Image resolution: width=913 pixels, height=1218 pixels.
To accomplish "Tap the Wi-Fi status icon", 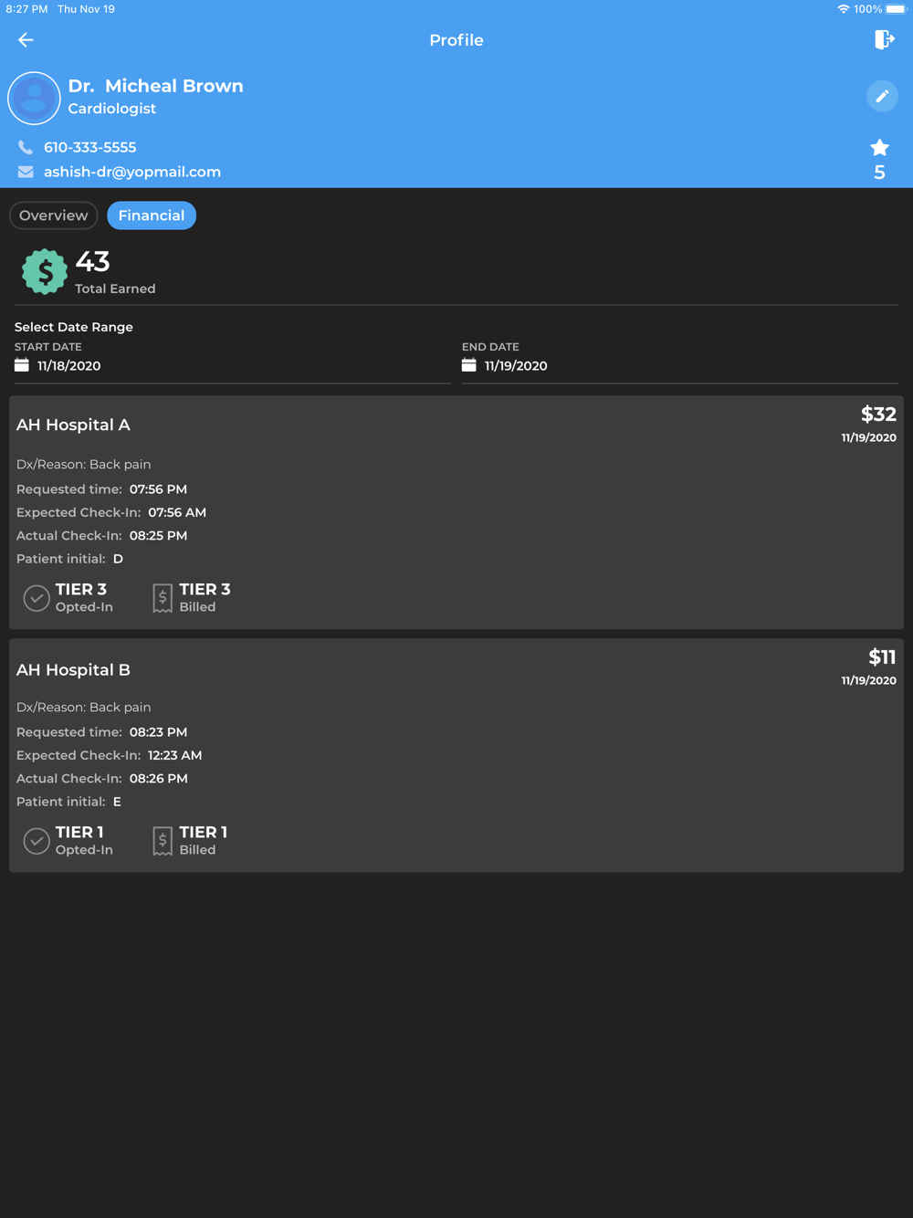I will 843,9.
